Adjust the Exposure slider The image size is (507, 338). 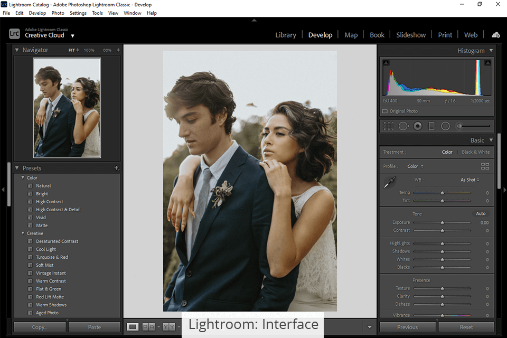442,222
